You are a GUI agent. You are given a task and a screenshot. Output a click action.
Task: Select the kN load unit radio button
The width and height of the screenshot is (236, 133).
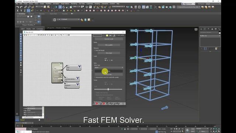[x=110, y=60]
